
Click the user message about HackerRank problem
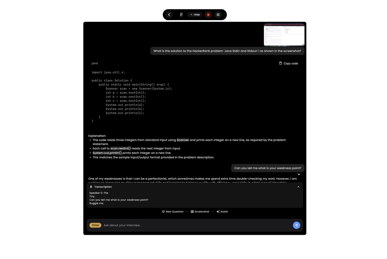[227, 51]
